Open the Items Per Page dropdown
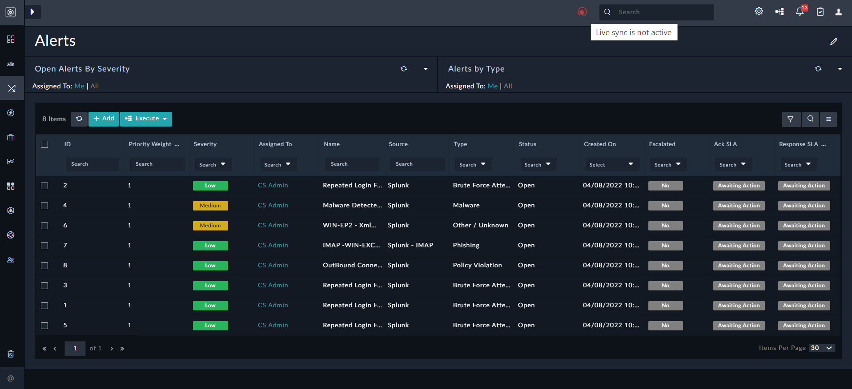852x389 pixels. pos(822,348)
